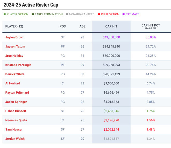Image resolution: width=171 pixels, height=148 pixels.
Task: Select the Jrue Holiday link
Action: 14,56
